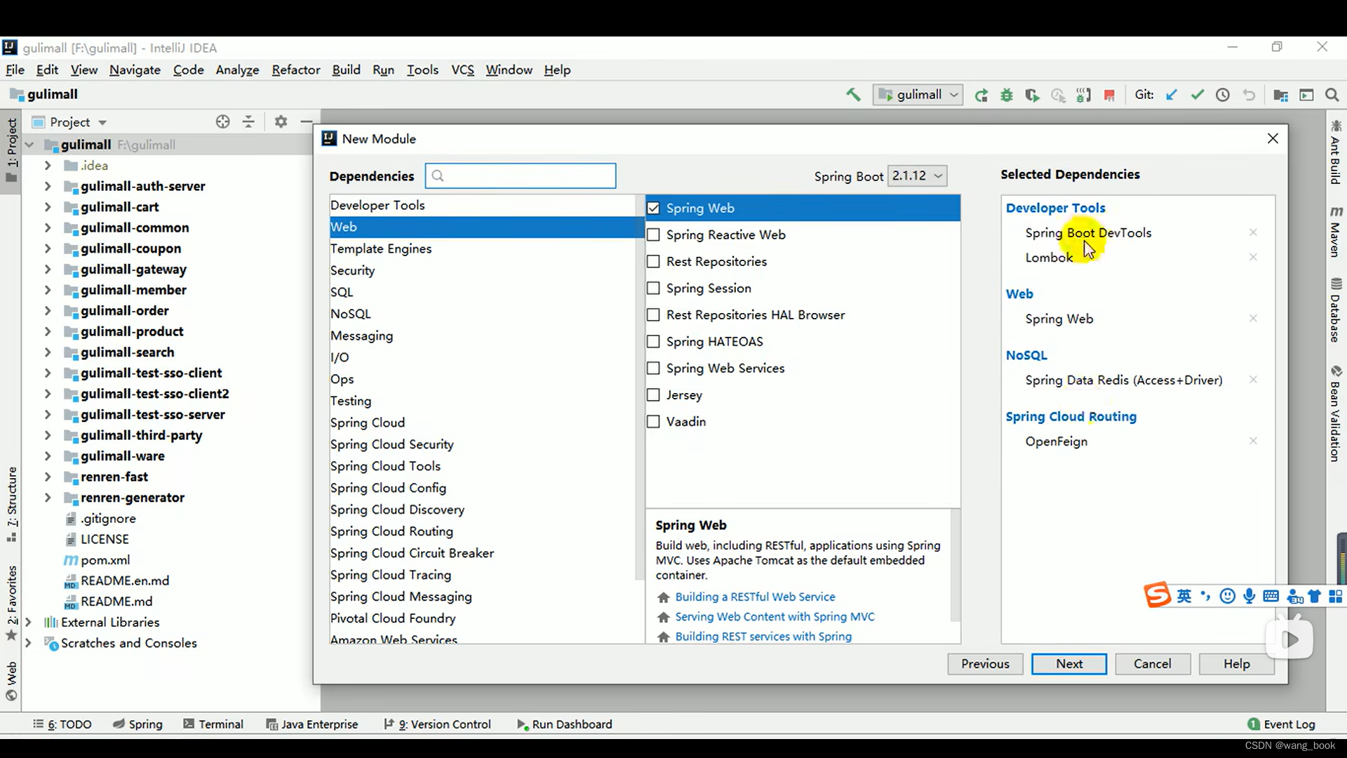The height and width of the screenshot is (758, 1347).
Task: Check Spring Reactive Web checkbox
Action: click(x=653, y=235)
